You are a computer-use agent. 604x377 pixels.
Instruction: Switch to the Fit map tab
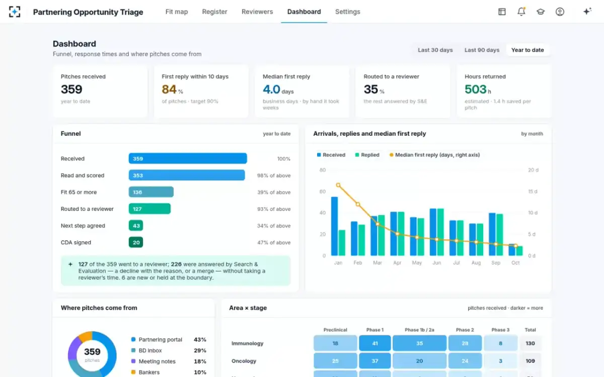(177, 12)
